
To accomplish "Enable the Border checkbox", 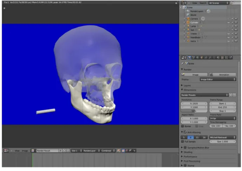I will pyautogui.click(x=183, y=126).
